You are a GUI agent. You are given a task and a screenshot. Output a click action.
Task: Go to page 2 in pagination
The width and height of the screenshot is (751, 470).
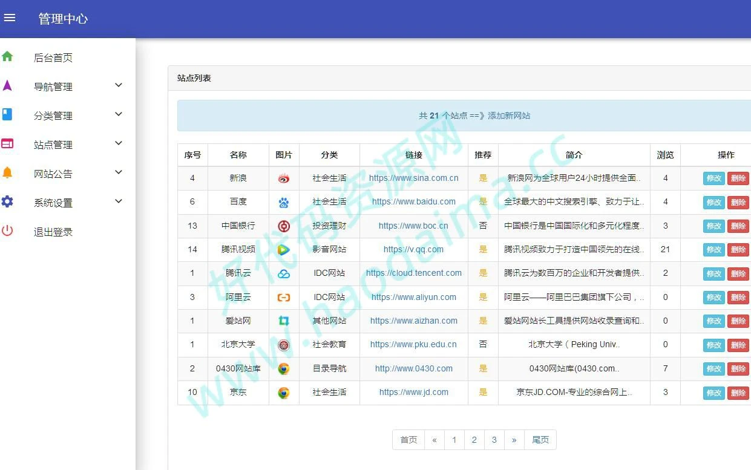(474, 440)
